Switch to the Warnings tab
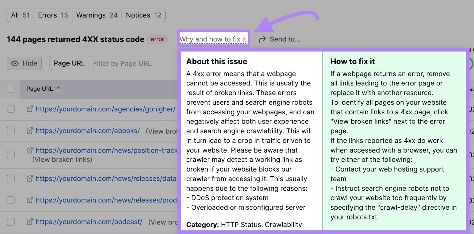 pos(97,15)
